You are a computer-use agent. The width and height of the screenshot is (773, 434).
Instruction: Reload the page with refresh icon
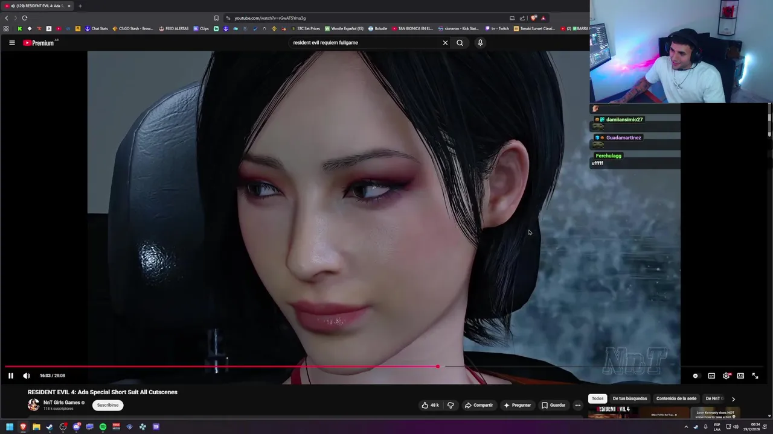pos(25,18)
